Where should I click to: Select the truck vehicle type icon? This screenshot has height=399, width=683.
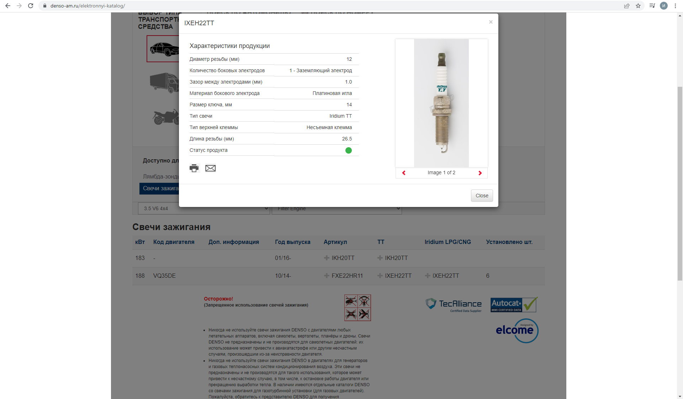(x=164, y=83)
